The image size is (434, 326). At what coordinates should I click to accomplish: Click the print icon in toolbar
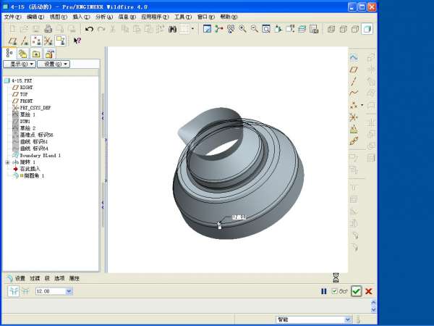(48, 29)
